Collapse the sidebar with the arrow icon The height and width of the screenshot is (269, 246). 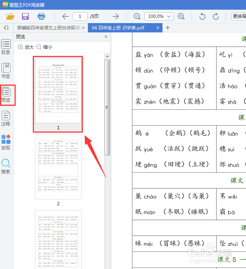click(6, 28)
